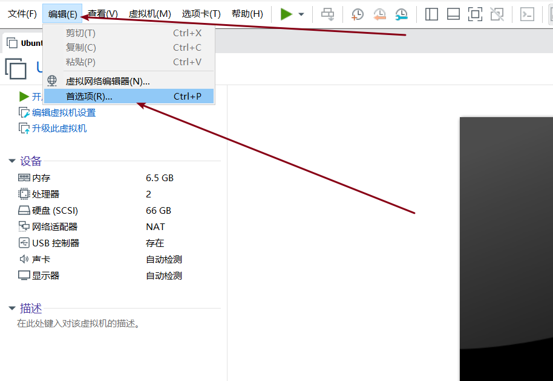The height and width of the screenshot is (381, 553).
Task: Click the Send Ctrl+Alt+Del toolbar icon
Action: (x=328, y=14)
